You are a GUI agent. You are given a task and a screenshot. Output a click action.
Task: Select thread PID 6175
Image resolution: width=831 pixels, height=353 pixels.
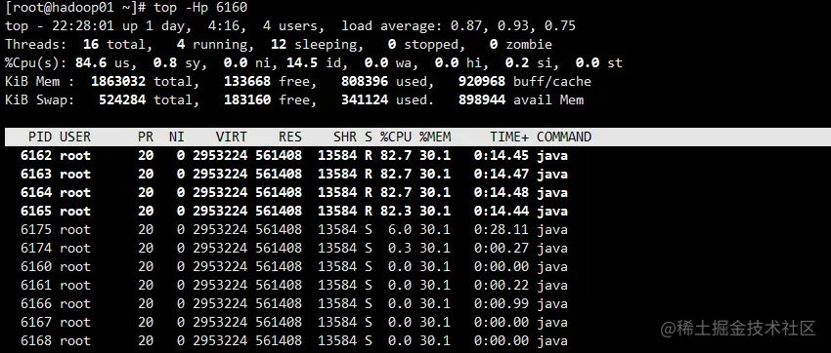pos(36,229)
